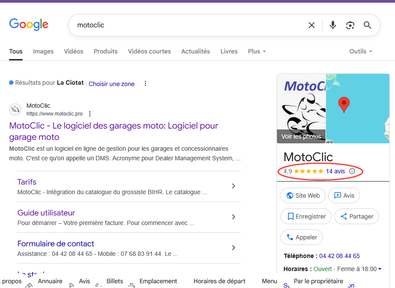Screen dimensions: 395x288
Task: Open Voir les photos thumbnail
Action: 301,109
